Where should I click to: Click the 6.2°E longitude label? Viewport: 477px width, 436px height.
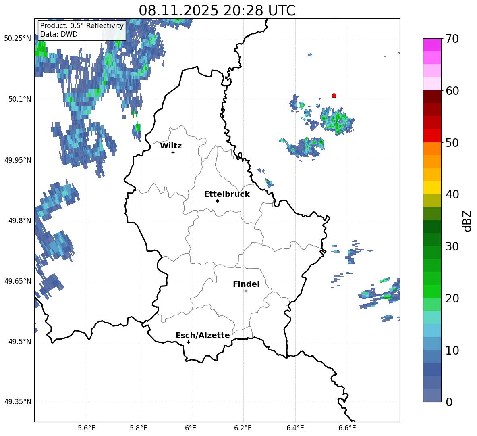coord(243,428)
